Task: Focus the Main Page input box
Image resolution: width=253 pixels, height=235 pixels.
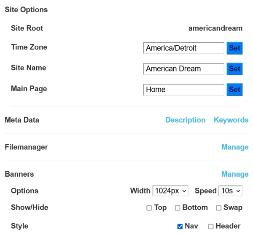Action: pos(183,90)
